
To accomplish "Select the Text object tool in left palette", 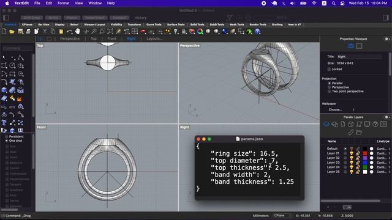I will pyautogui.click(x=4, y=122).
